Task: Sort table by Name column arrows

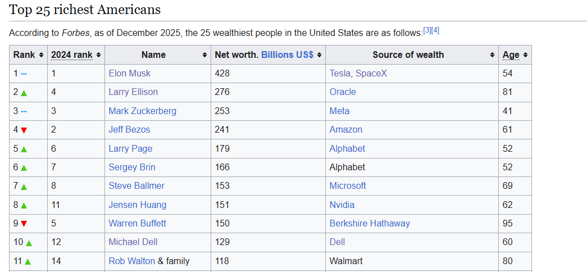Action: click(x=204, y=55)
